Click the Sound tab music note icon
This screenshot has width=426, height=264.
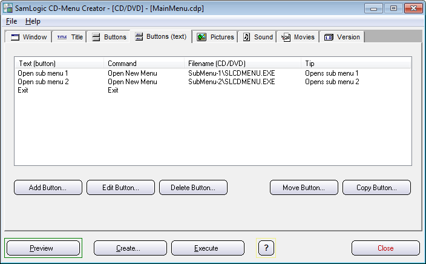pyautogui.click(x=246, y=37)
